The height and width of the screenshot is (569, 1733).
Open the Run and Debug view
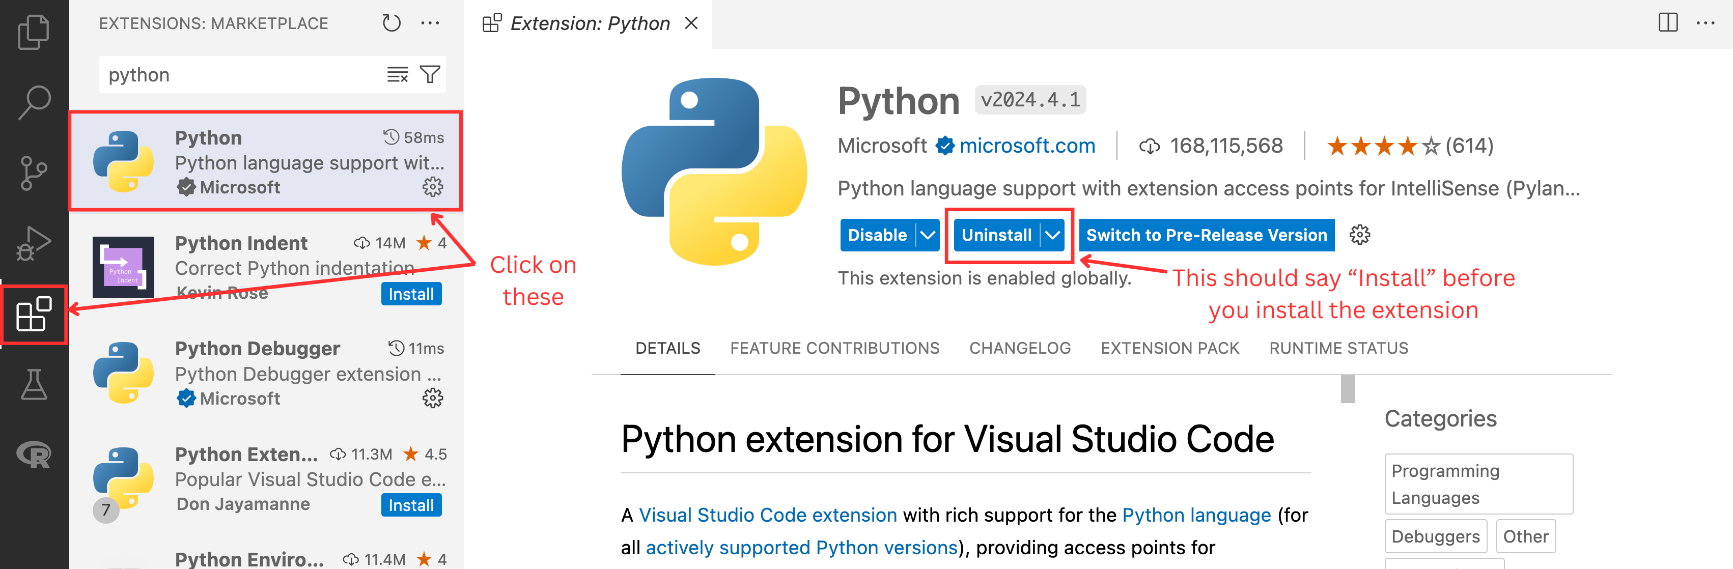tap(34, 243)
